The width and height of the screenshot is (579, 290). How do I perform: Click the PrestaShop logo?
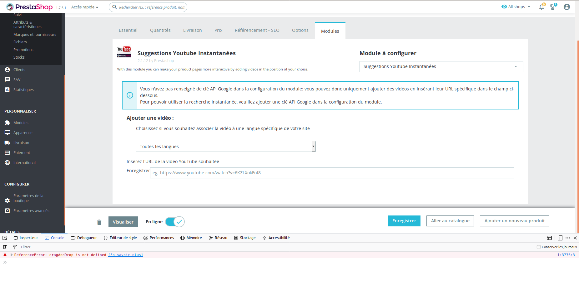click(x=29, y=7)
